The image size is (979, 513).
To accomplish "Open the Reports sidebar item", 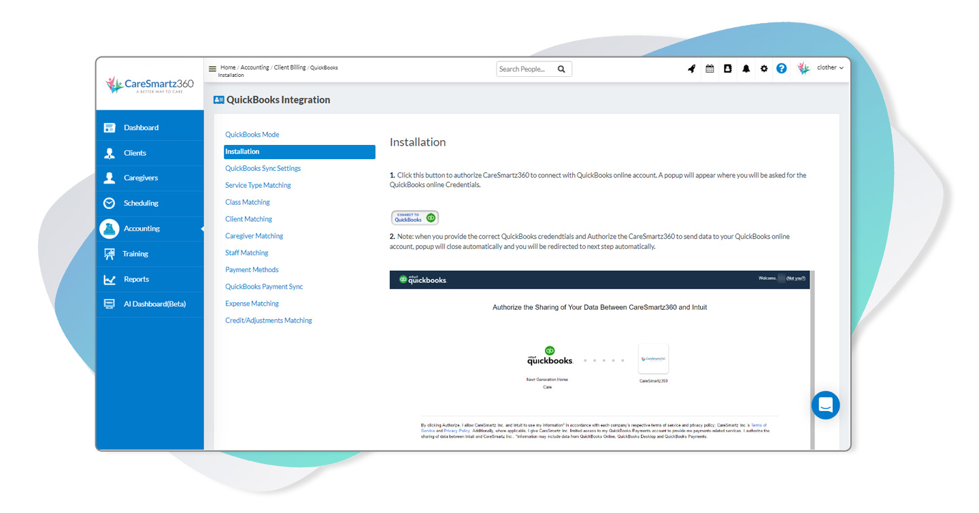I will coord(136,279).
